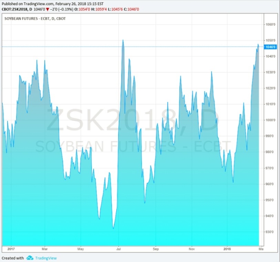Click the SOYBEAN FUTURES - ECBT chart title
This screenshot has height=262, width=280.
tap(35, 18)
